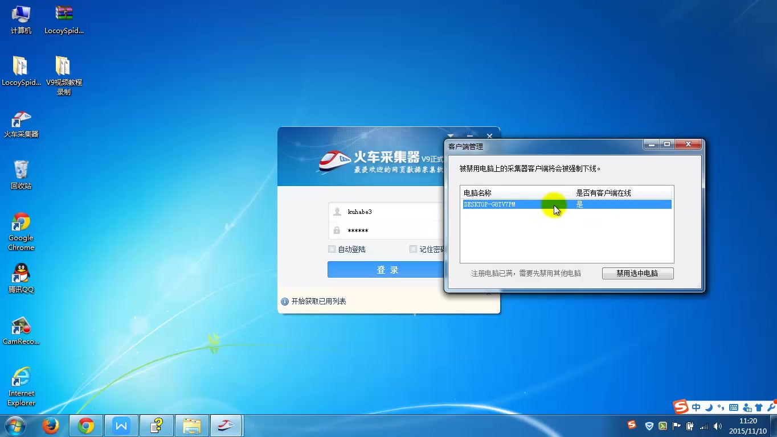Open the LocoySpider WinRAR archive icon
This screenshot has height=437, width=777.
[64, 19]
